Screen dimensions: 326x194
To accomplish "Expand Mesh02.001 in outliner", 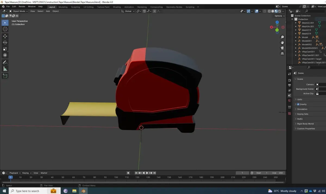I will click(296, 23).
